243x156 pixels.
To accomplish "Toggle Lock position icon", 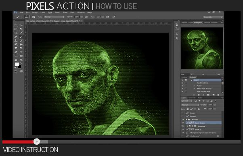I will click(x=195, y=109).
